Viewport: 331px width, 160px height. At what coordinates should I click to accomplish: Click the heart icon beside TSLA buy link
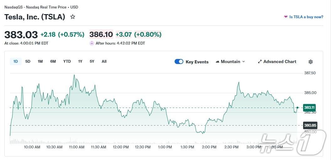pos(286,17)
